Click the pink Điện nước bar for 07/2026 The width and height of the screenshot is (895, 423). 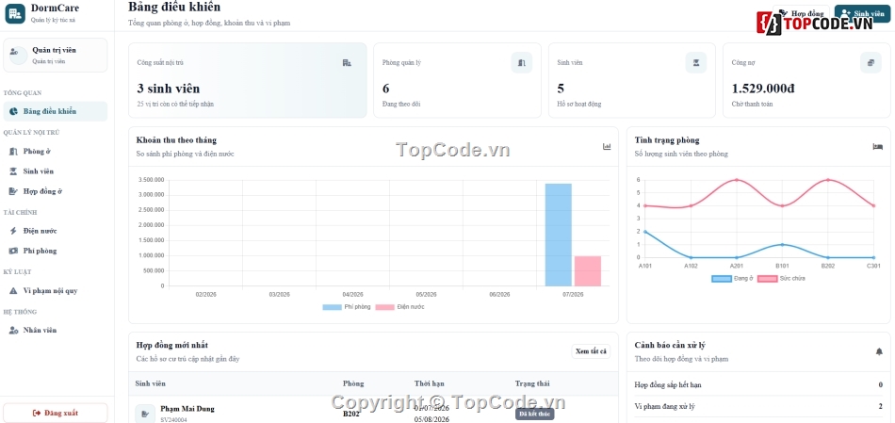coord(588,271)
